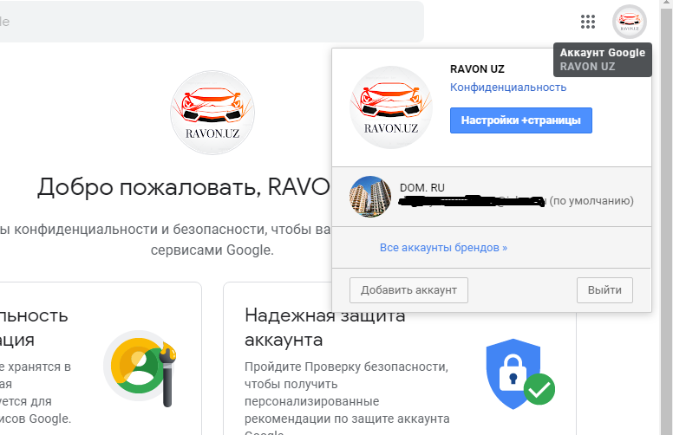Open the Все аккаунты брендов link
673x435 pixels.
pyautogui.click(x=443, y=248)
